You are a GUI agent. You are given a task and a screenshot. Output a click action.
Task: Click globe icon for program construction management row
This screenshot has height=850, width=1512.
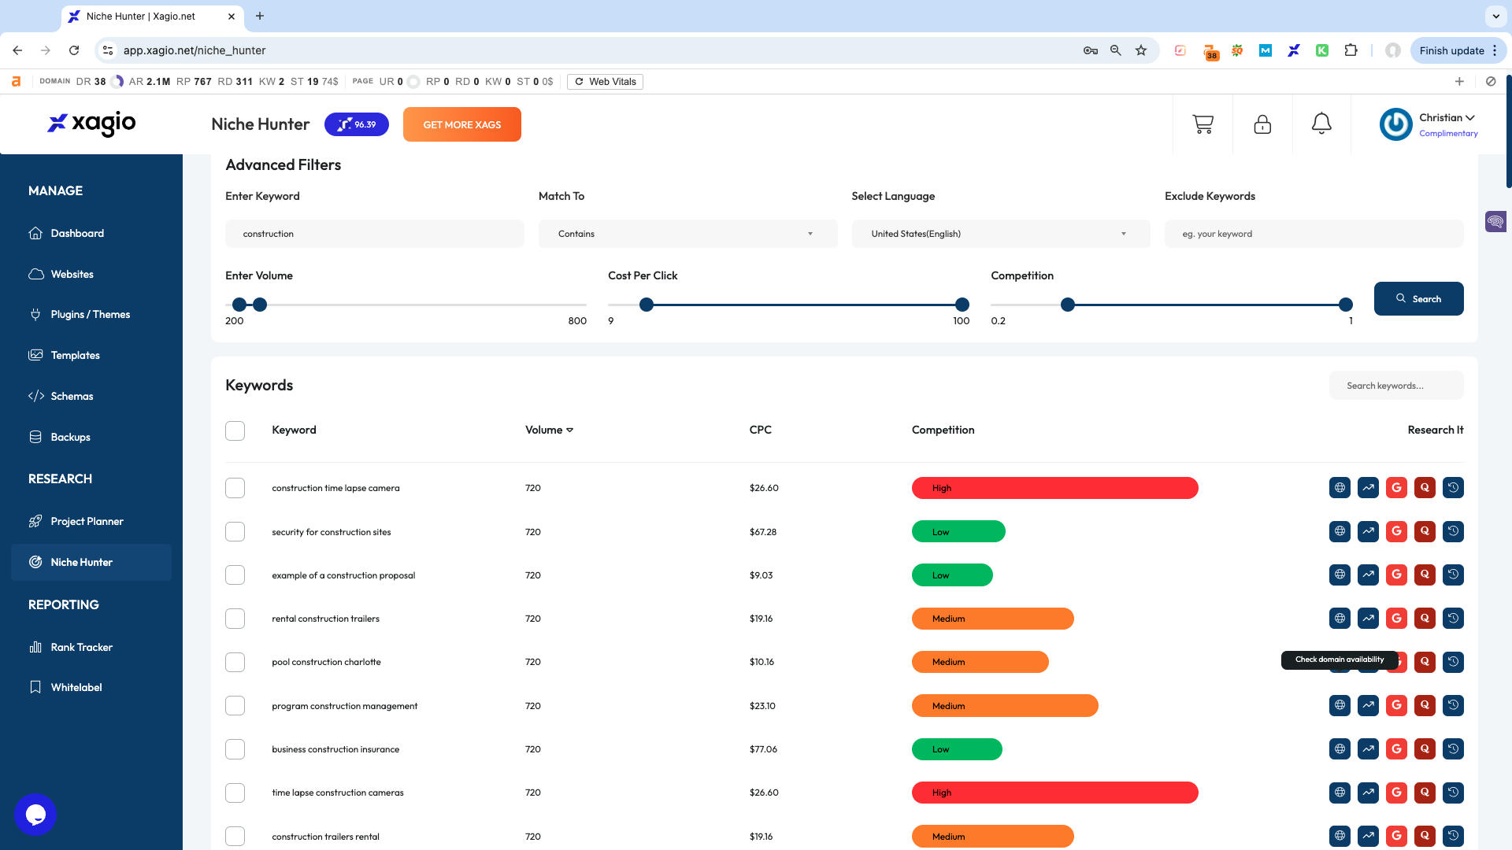[x=1340, y=705]
